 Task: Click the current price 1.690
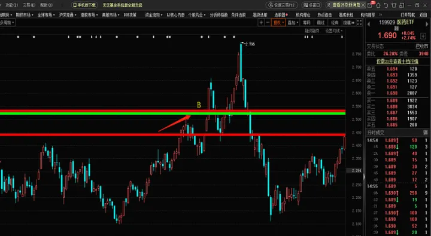pyautogui.click(x=387, y=35)
